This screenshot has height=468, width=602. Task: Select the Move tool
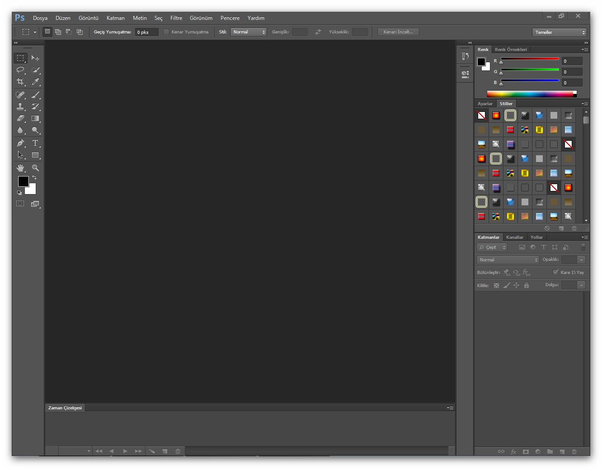tap(35, 58)
